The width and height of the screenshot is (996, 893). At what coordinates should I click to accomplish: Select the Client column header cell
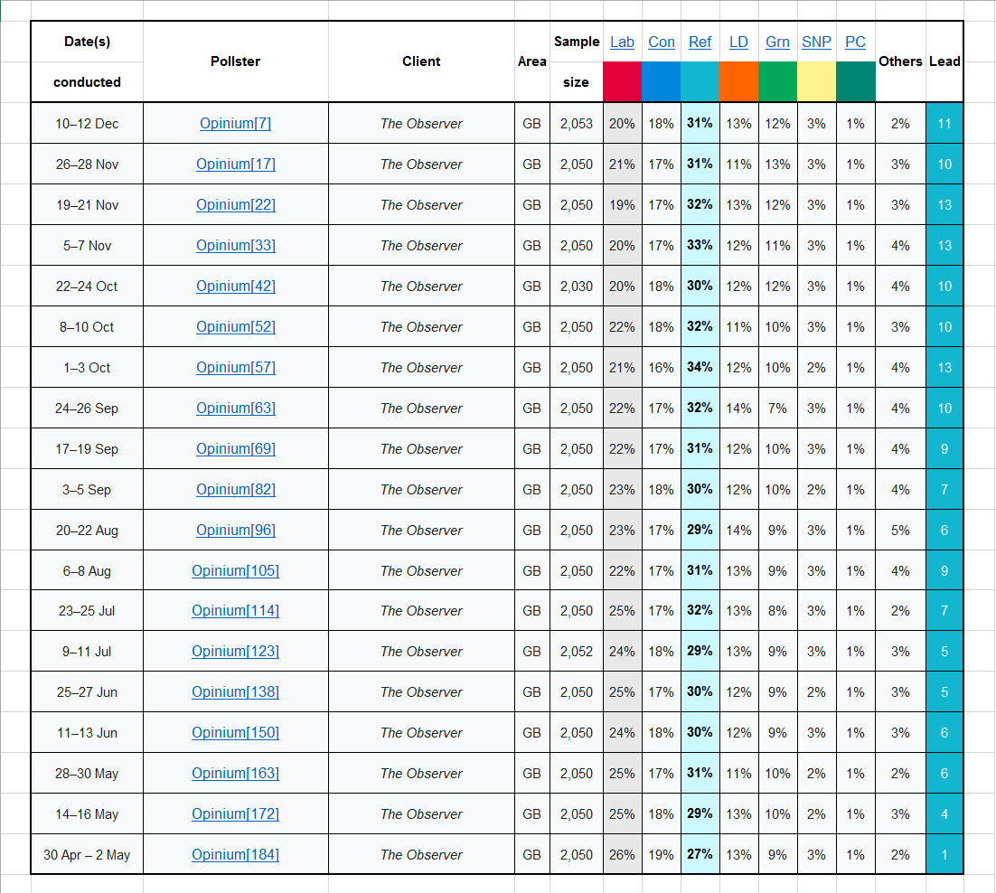click(421, 61)
